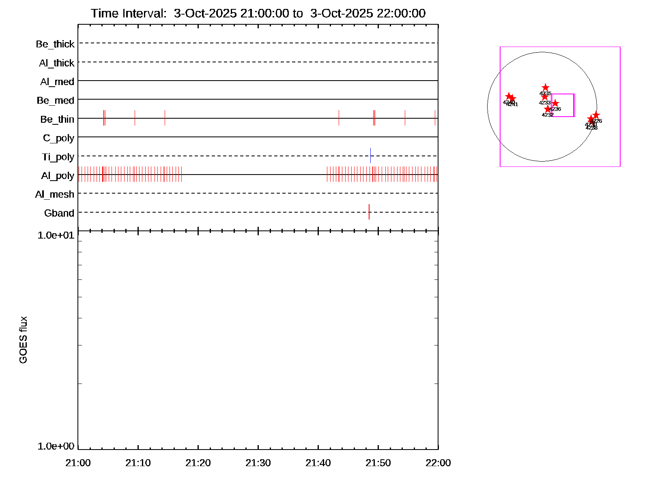The height and width of the screenshot is (486, 649).
Task: Click the Be_thick filter label
Action: click(x=55, y=44)
